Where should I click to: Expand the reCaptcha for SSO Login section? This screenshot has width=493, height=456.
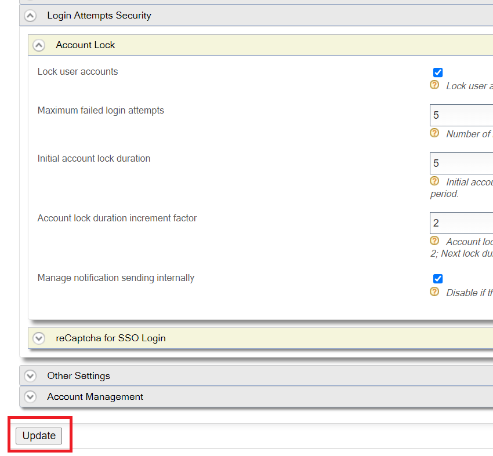click(x=39, y=338)
